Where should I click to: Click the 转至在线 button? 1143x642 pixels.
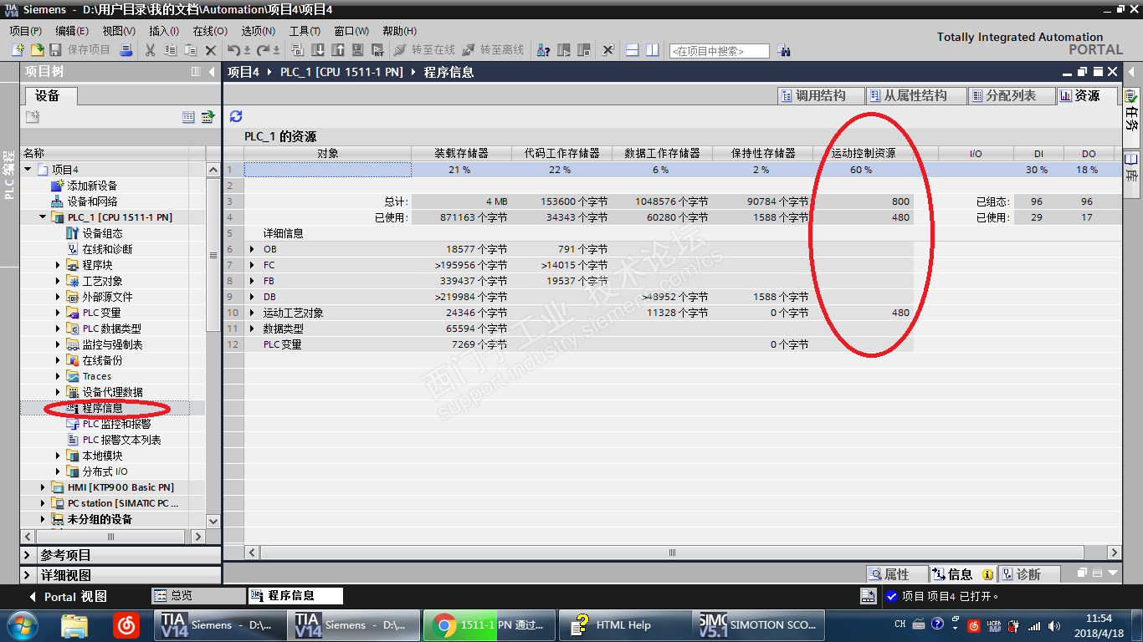coord(424,50)
